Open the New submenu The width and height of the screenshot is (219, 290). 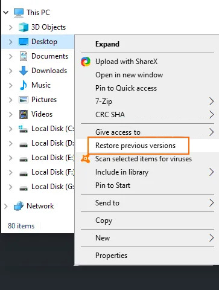147,238
